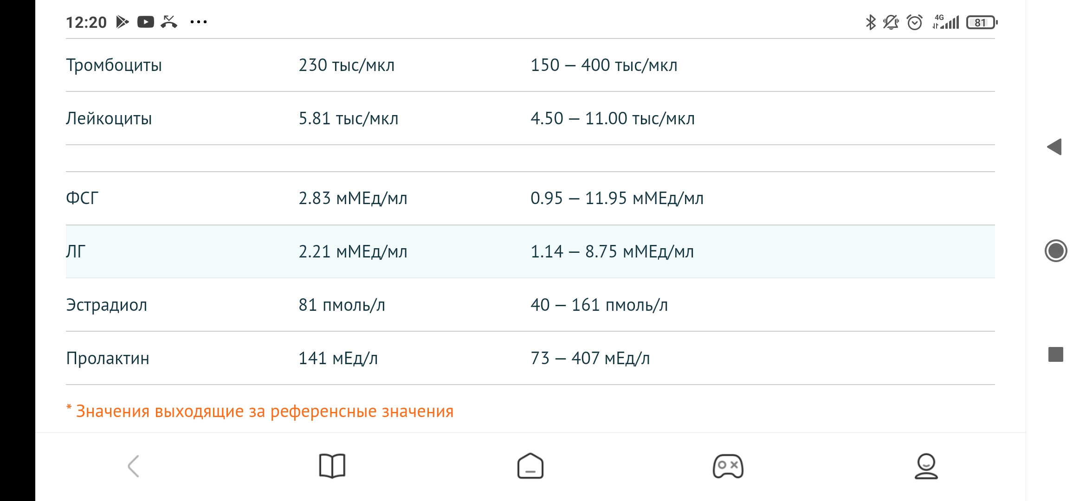This screenshot has width=1086, height=501.
Task: Tap the battery indicator showing 81
Action: pos(981,22)
